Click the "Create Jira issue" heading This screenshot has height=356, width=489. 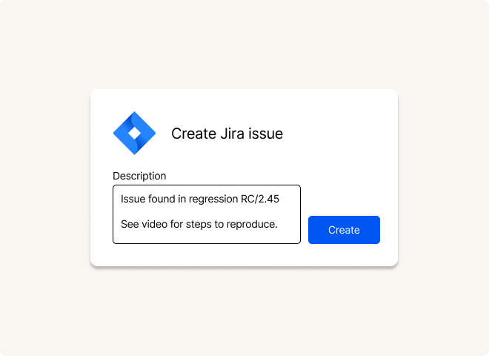click(x=227, y=133)
